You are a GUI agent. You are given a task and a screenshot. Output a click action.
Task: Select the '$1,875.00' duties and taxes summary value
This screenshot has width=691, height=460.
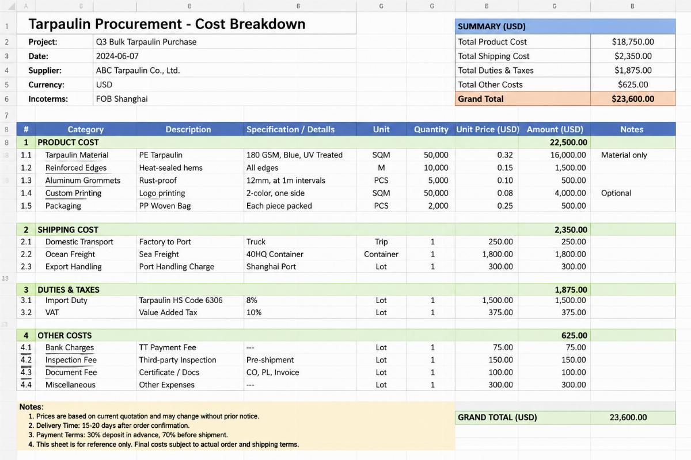tap(633, 70)
